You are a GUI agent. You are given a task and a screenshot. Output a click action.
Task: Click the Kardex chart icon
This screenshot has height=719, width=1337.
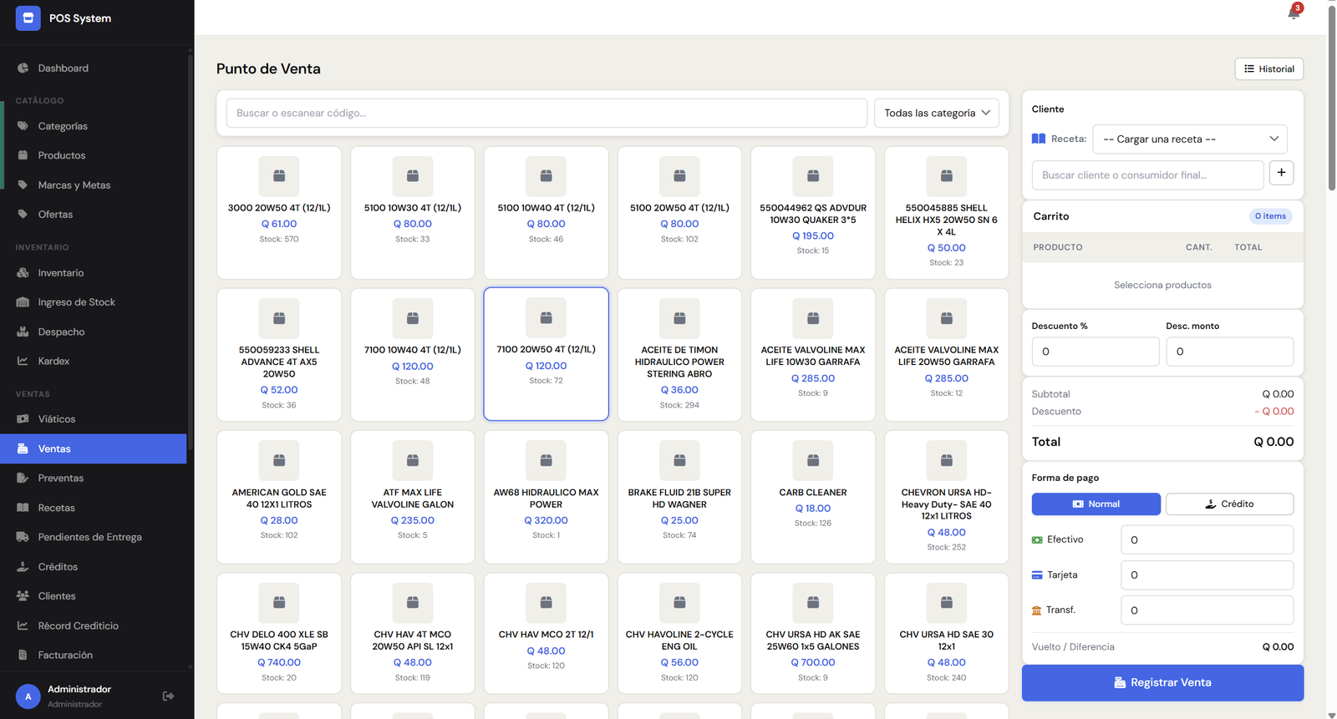pyautogui.click(x=23, y=362)
